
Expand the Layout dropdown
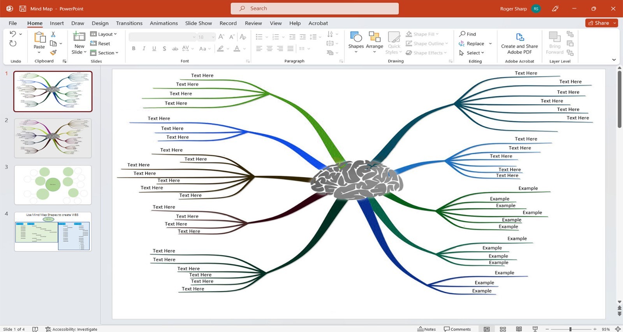[104, 34]
